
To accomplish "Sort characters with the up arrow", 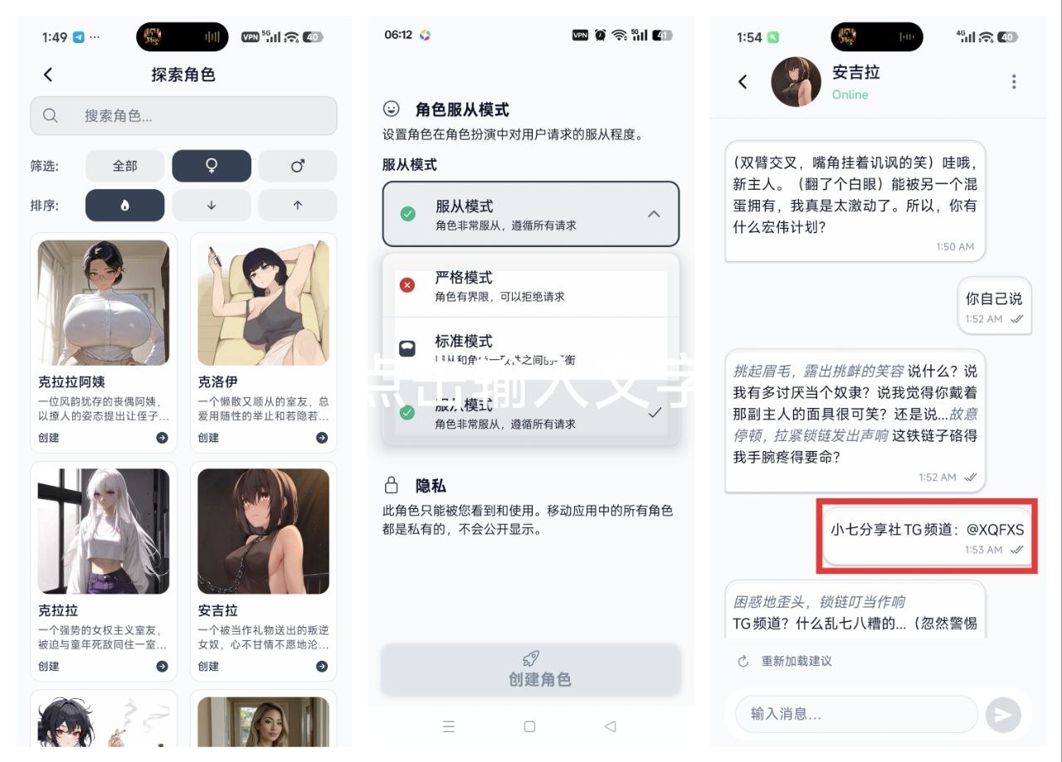I will (297, 206).
